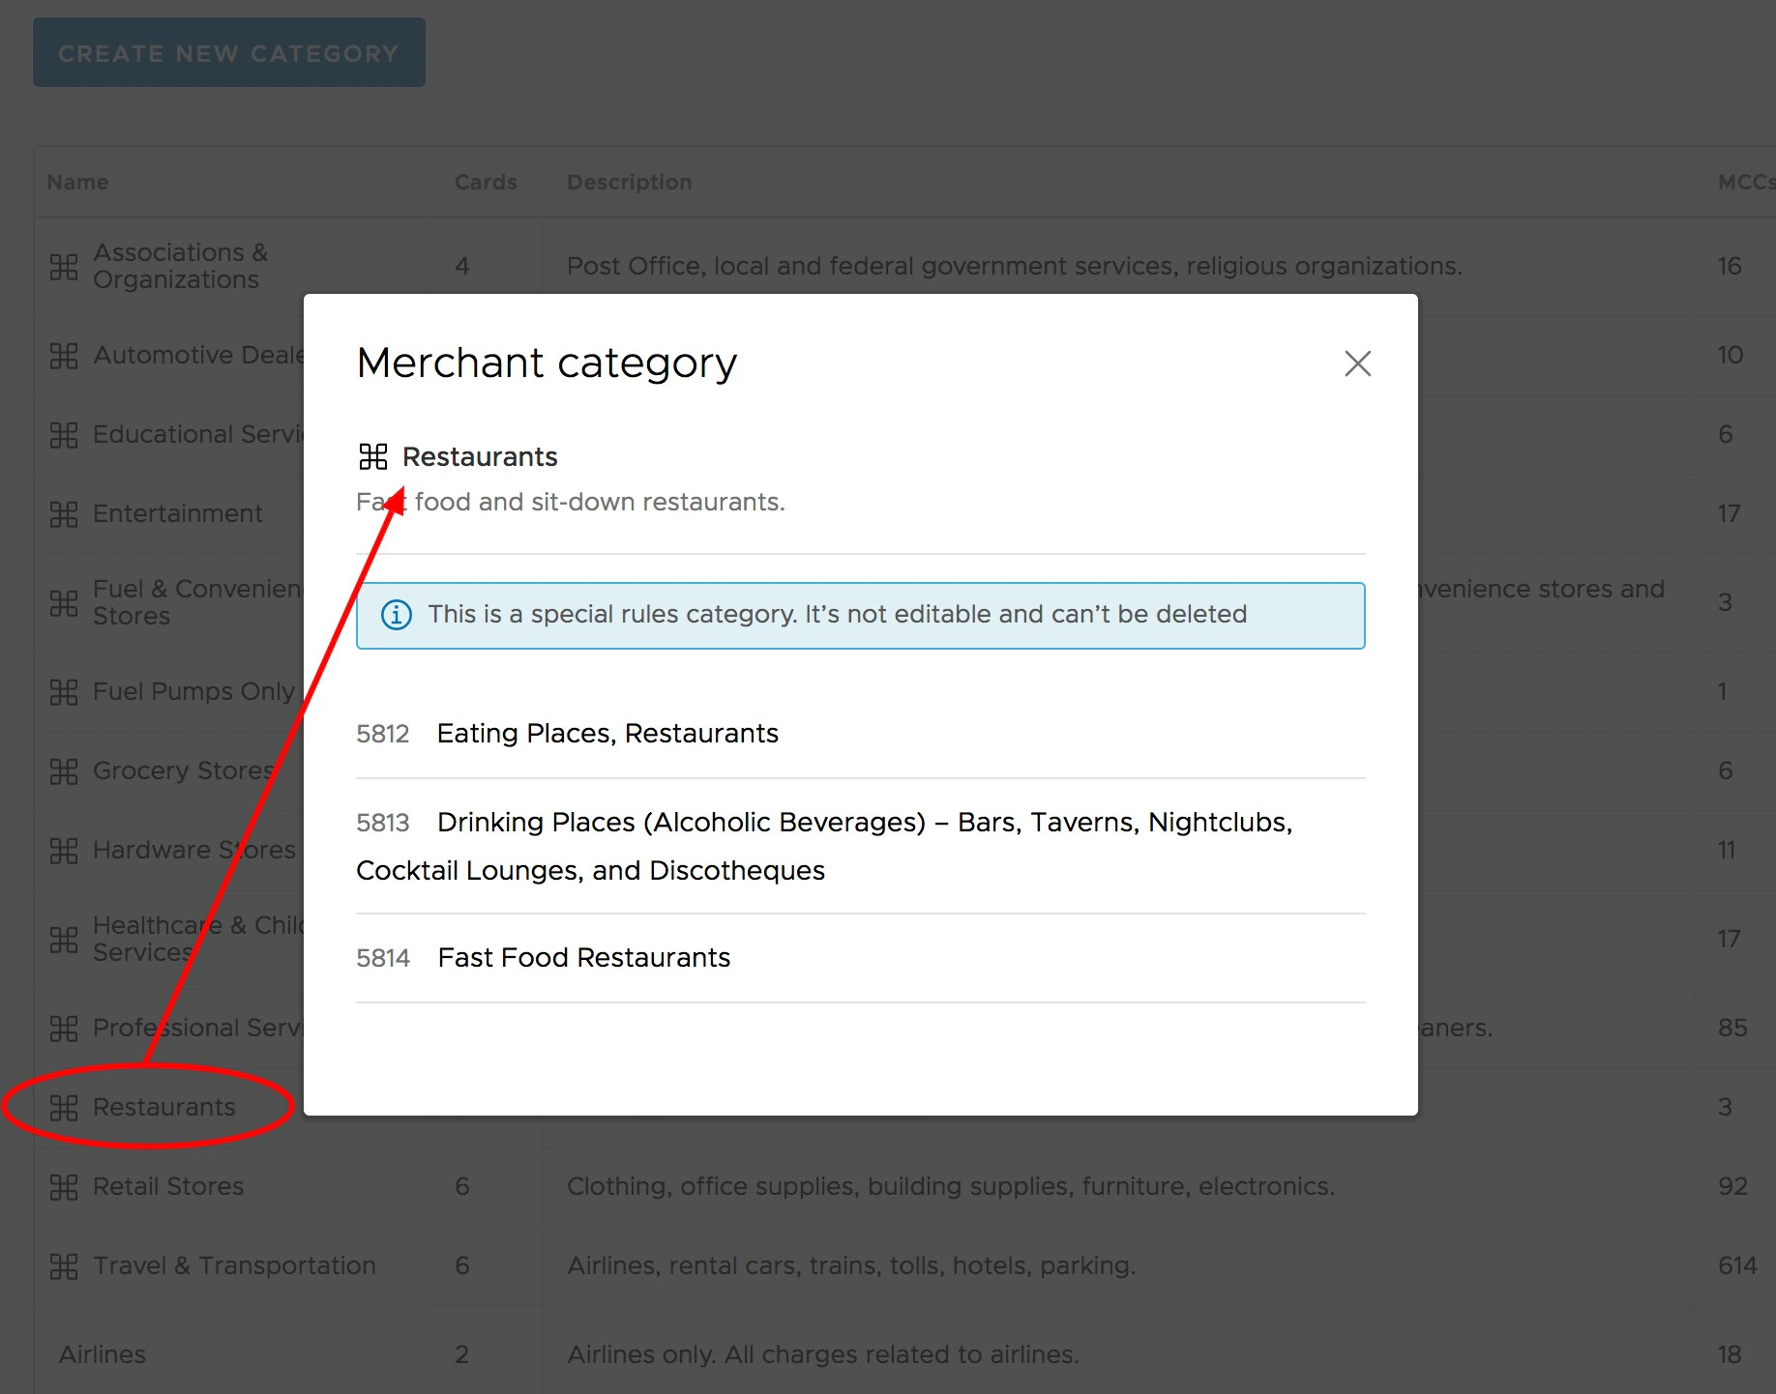
Task: Click the Airlines description text
Action: (x=823, y=1354)
